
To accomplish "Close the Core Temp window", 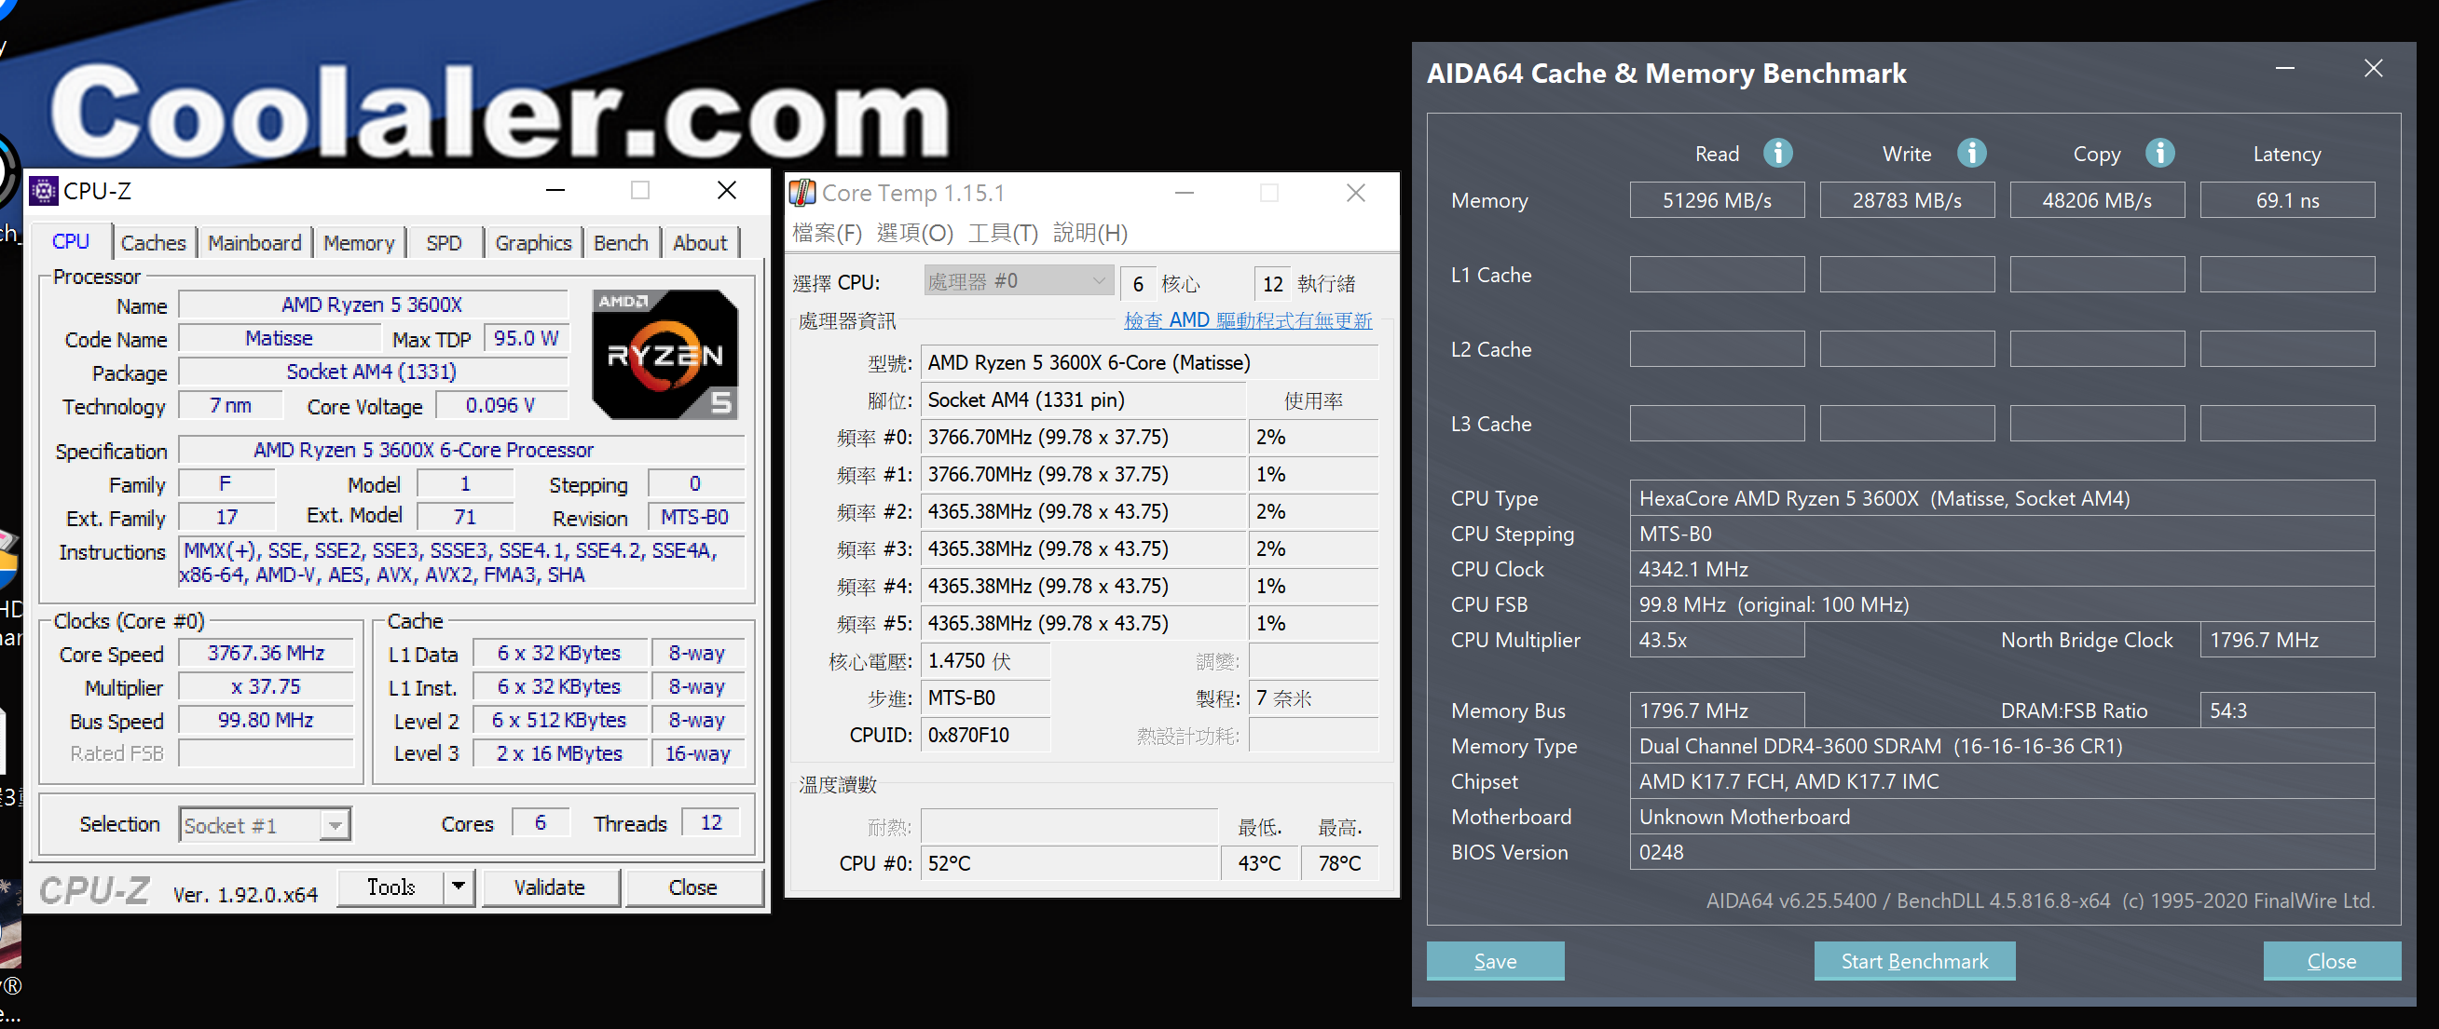I will [x=1355, y=193].
